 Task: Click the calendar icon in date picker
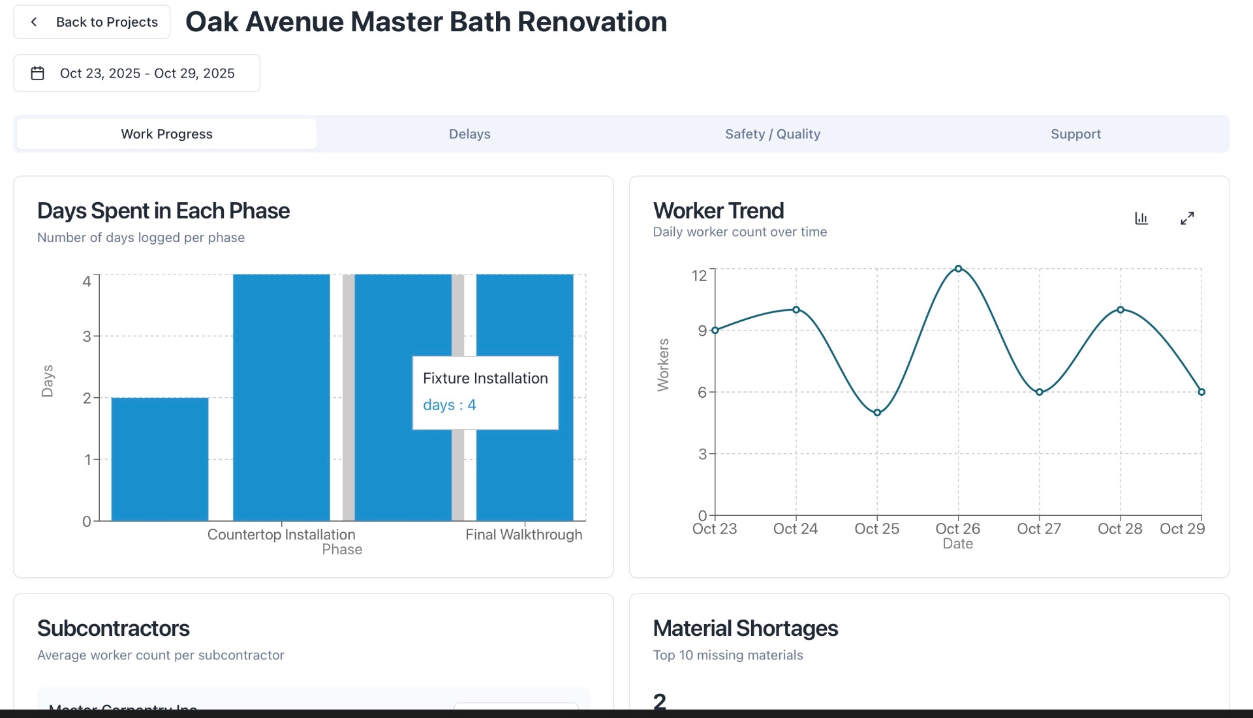click(38, 73)
